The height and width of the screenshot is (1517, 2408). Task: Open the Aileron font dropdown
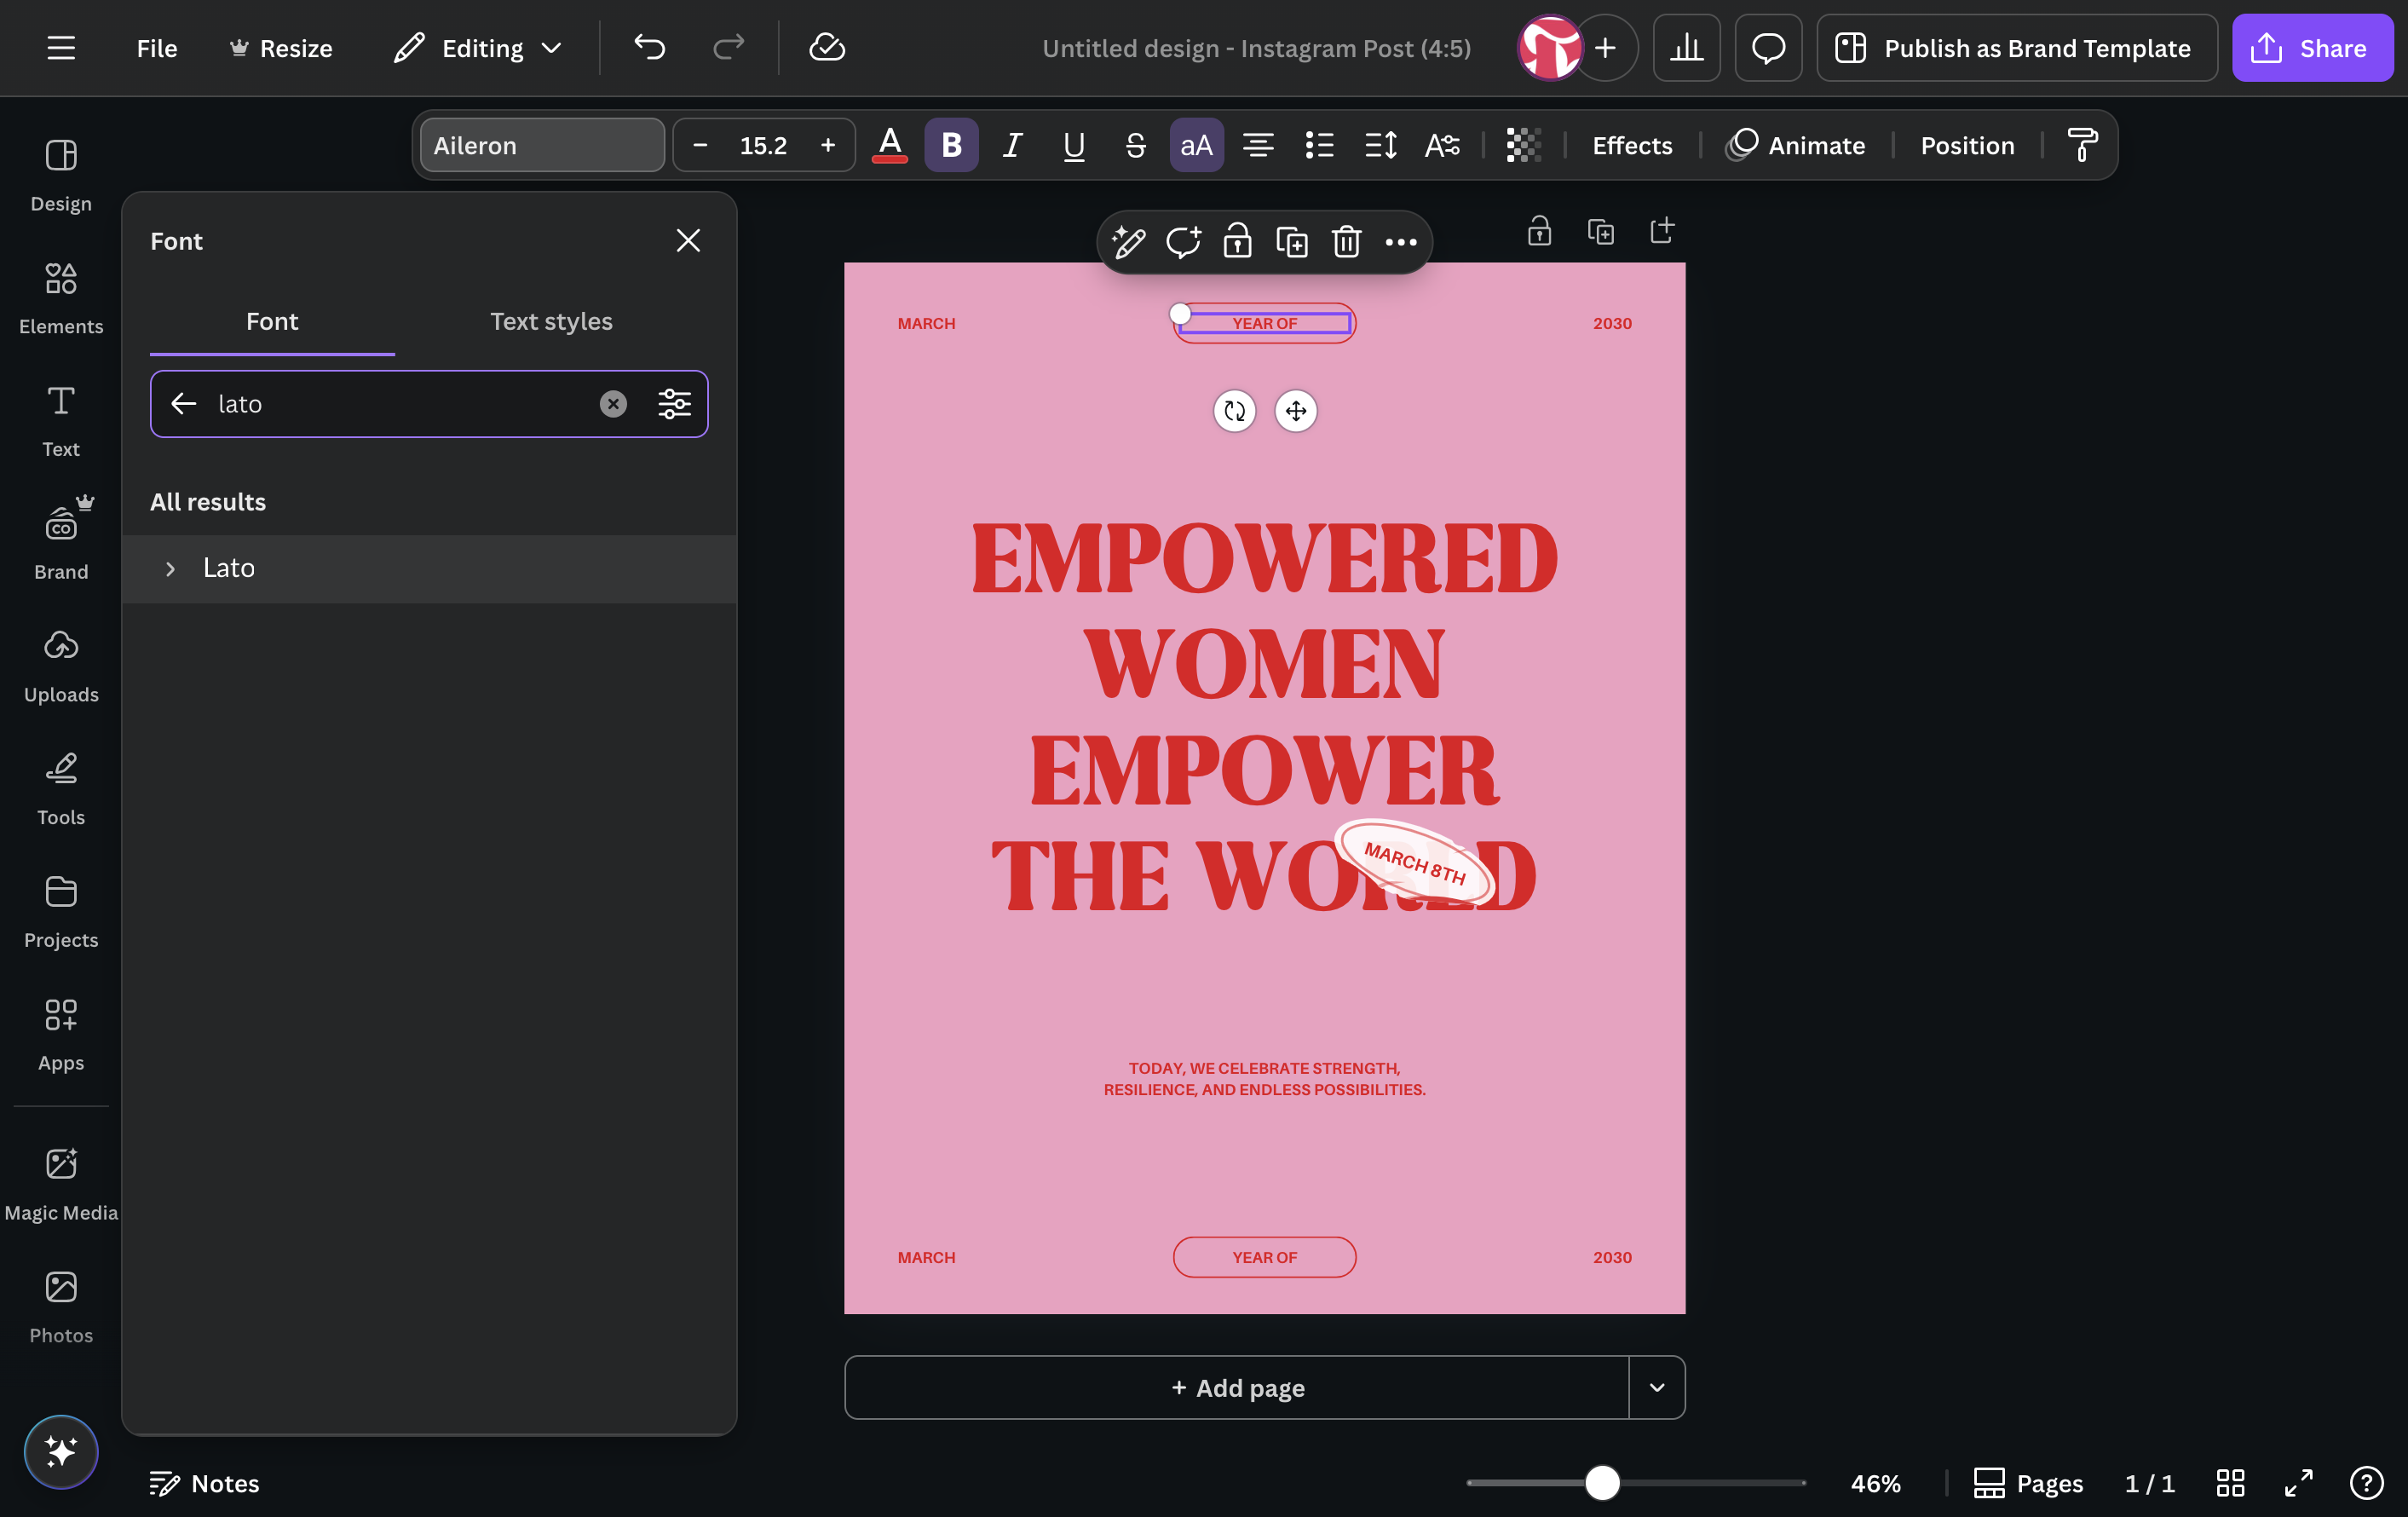[542, 145]
